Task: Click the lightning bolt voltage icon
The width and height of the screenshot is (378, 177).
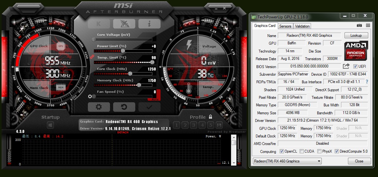Action: pos(189,45)
